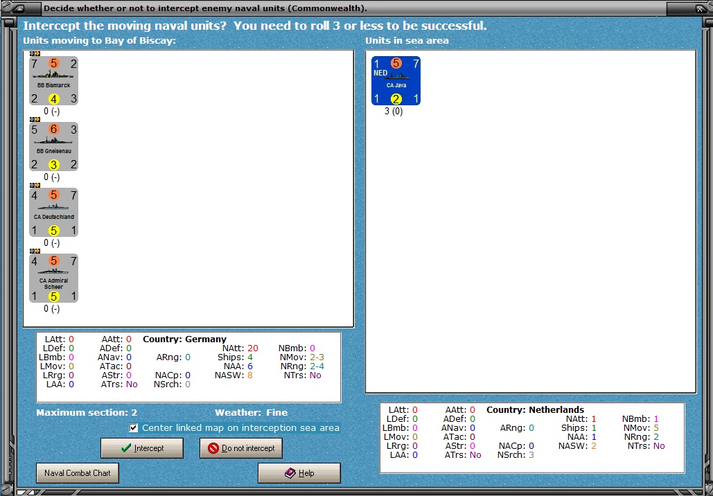Click the German NRng value 2-4
Screen dimensions: 713x496
[x=315, y=366]
